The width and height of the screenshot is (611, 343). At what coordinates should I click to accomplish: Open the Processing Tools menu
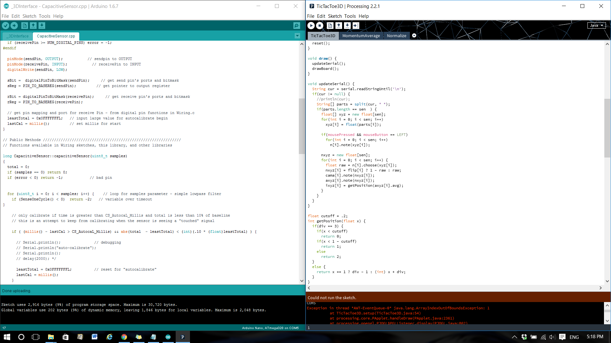(350, 16)
